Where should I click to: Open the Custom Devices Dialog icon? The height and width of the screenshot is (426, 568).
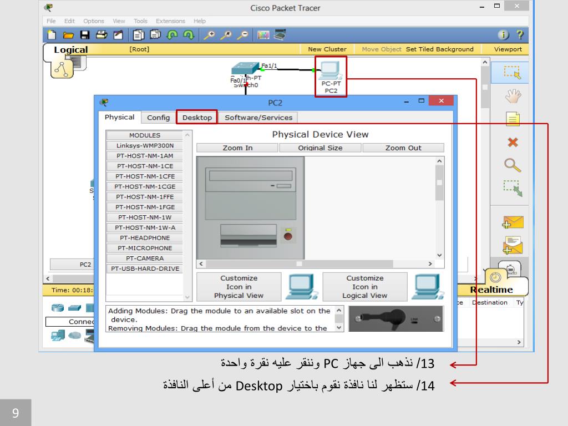[280, 35]
